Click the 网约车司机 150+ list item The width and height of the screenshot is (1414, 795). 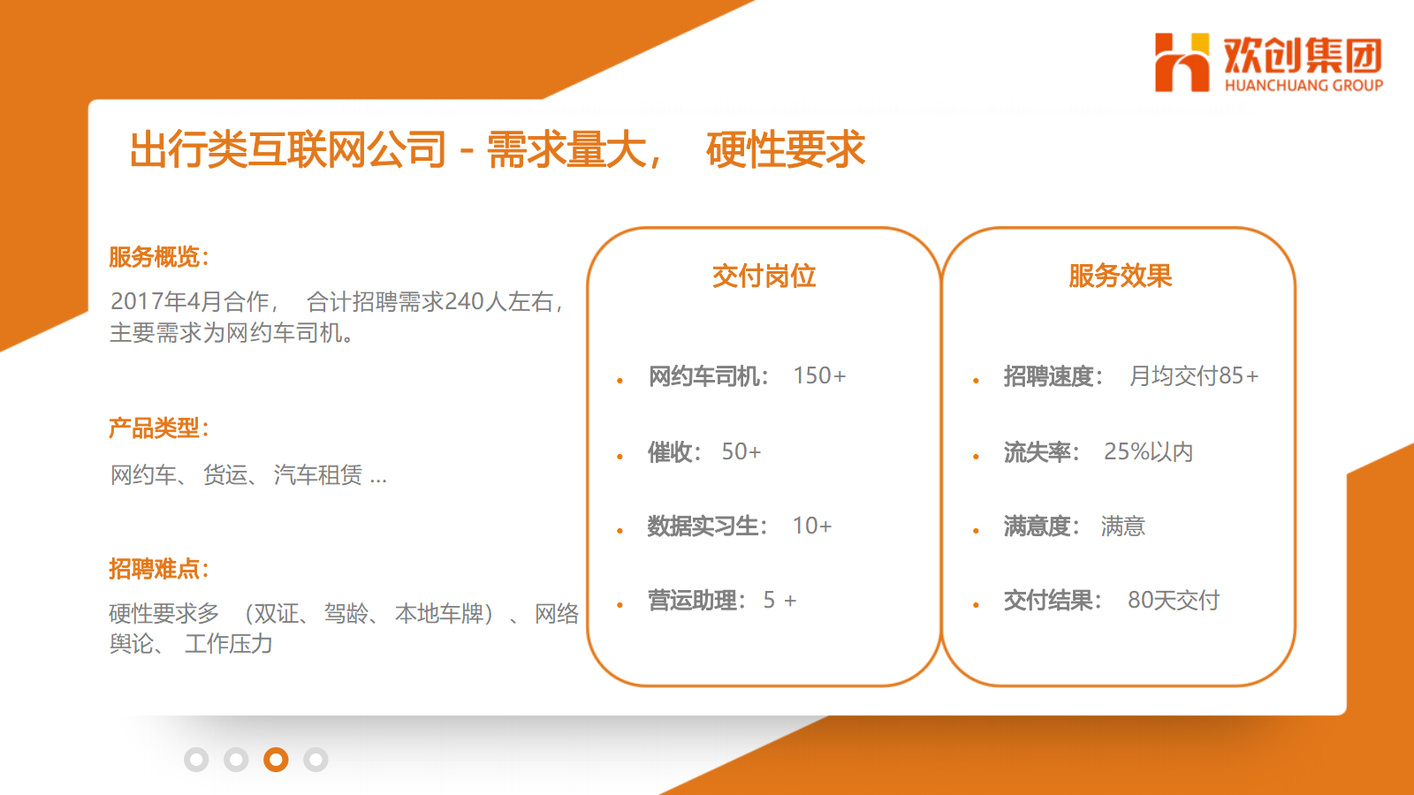747,376
